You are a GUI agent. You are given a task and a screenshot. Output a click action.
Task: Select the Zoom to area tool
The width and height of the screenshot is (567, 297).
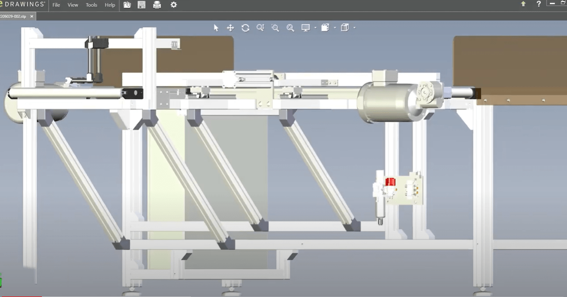tap(275, 27)
